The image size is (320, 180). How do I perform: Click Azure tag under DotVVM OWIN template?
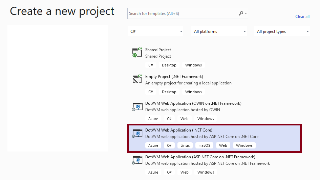(x=153, y=119)
